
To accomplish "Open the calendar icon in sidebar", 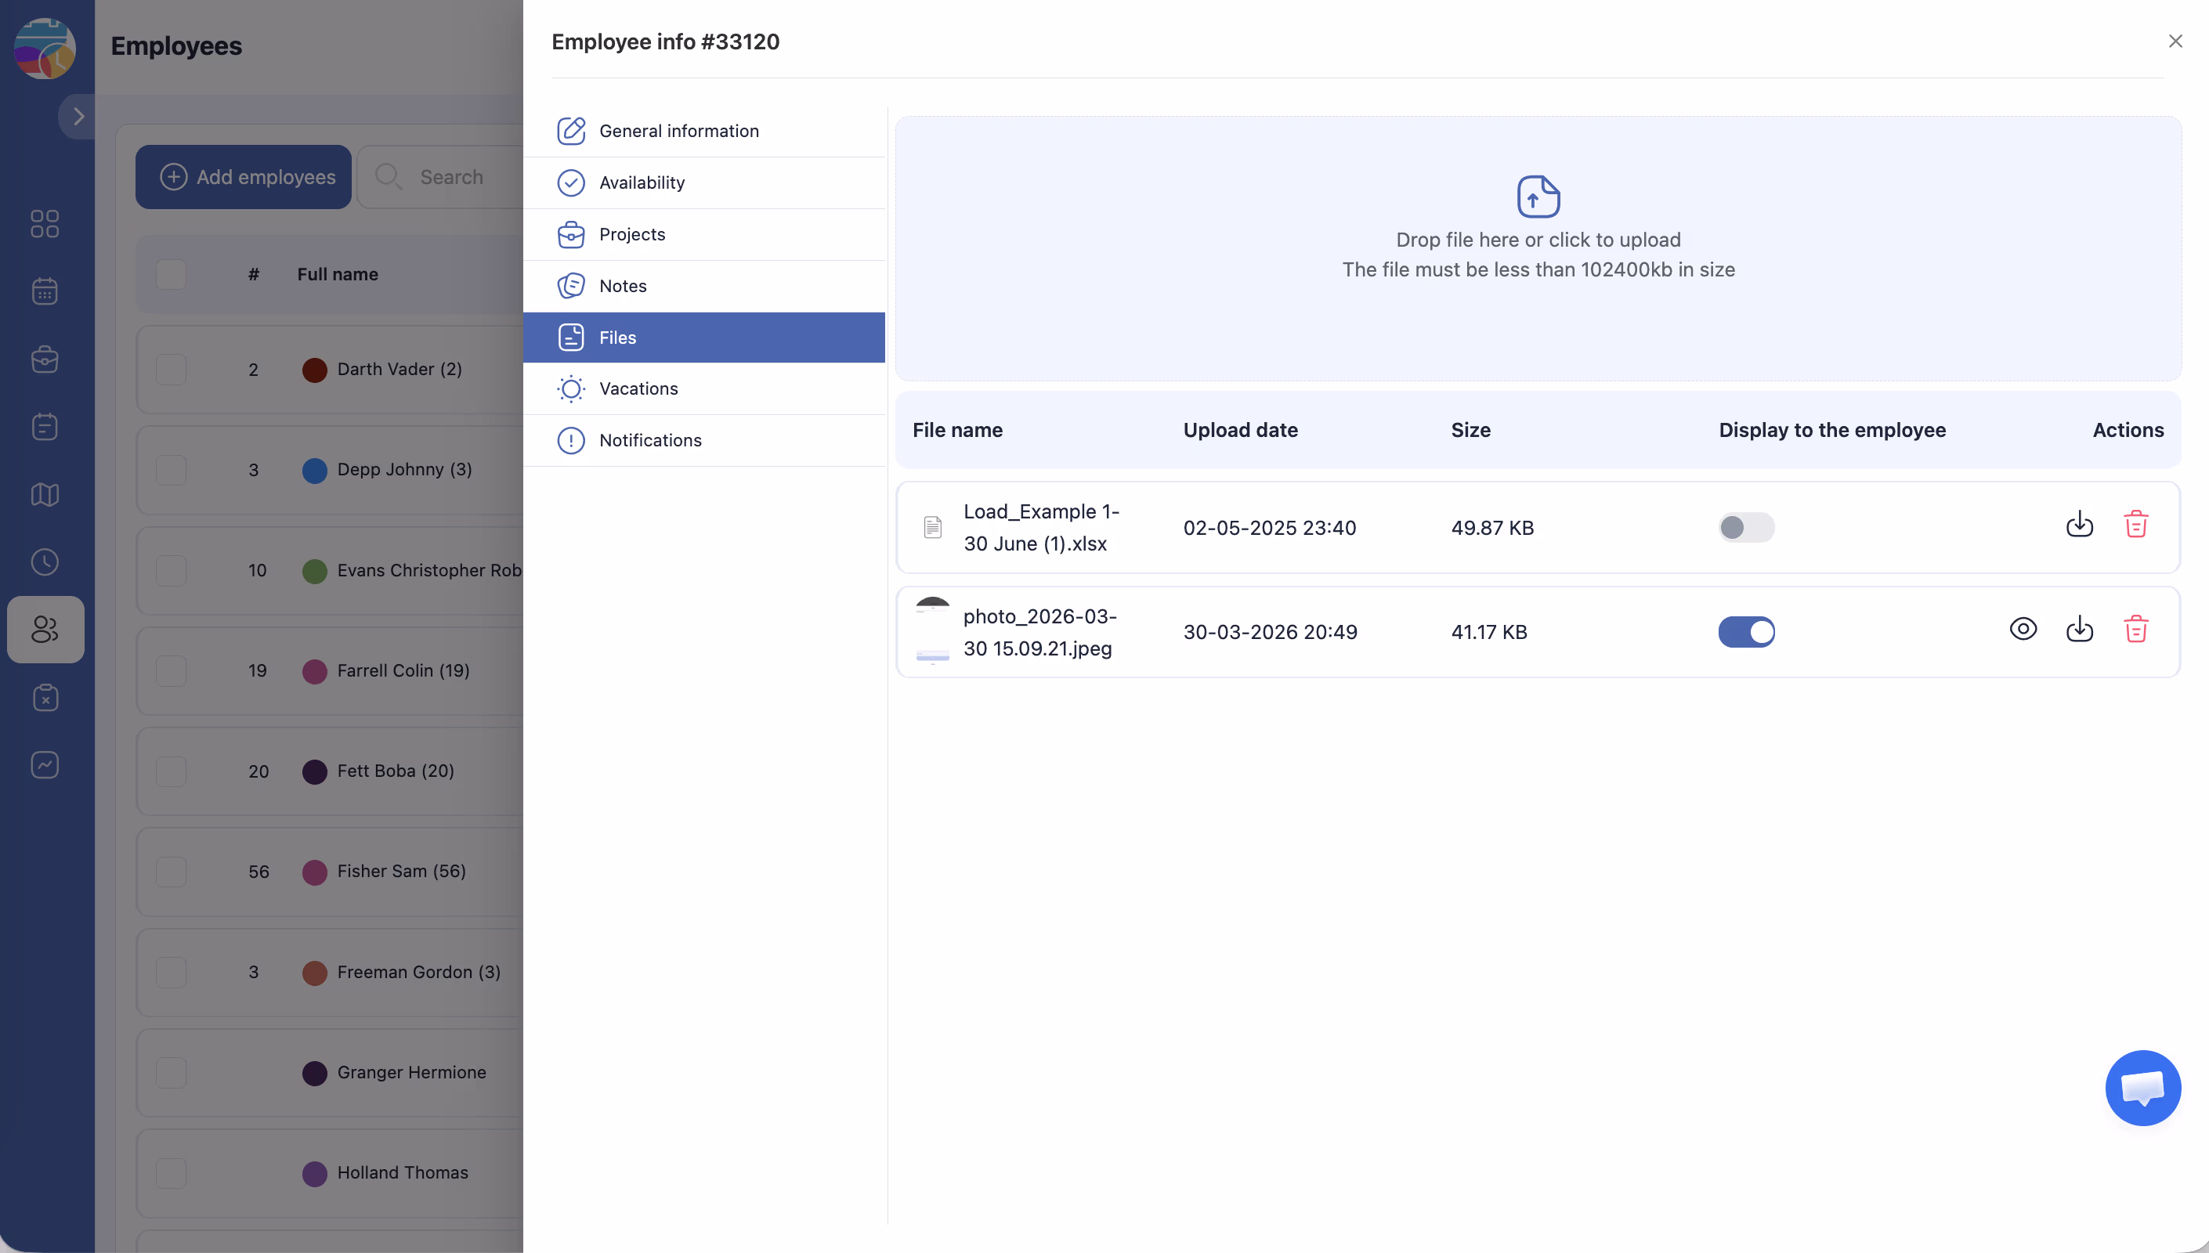I will [x=45, y=291].
